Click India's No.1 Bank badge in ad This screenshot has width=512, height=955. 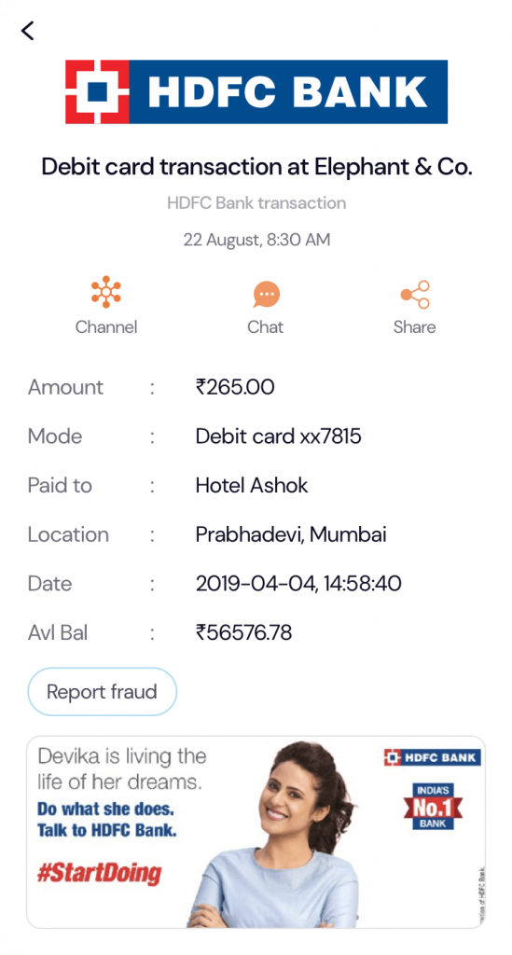pos(432,807)
